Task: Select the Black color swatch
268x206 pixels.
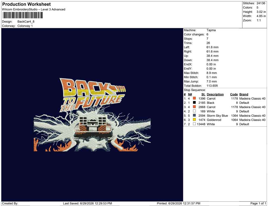Action: [x=194, y=102]
